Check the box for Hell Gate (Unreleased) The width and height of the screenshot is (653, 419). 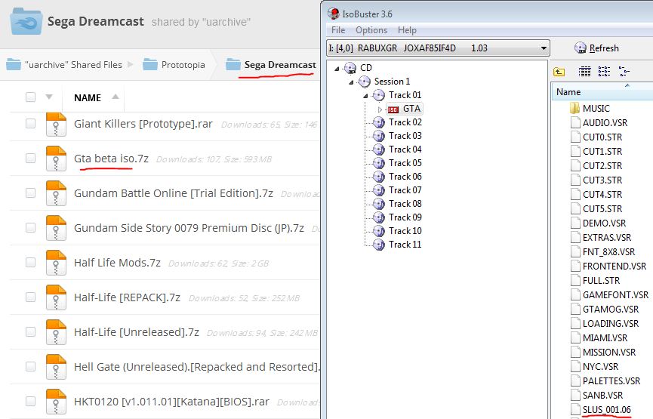pyautogui.click(x=30, y=366)
